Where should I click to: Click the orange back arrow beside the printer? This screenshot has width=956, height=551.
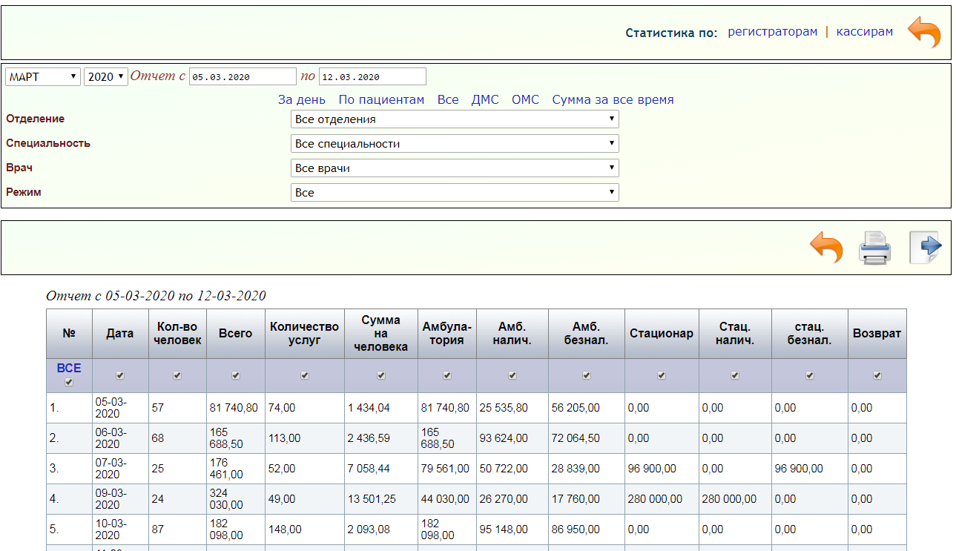point(825,248)
